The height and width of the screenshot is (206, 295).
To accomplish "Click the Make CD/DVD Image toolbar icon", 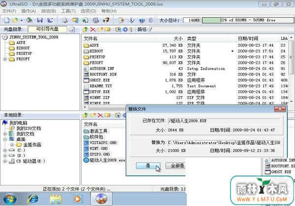I will click(x=65, y=20).
